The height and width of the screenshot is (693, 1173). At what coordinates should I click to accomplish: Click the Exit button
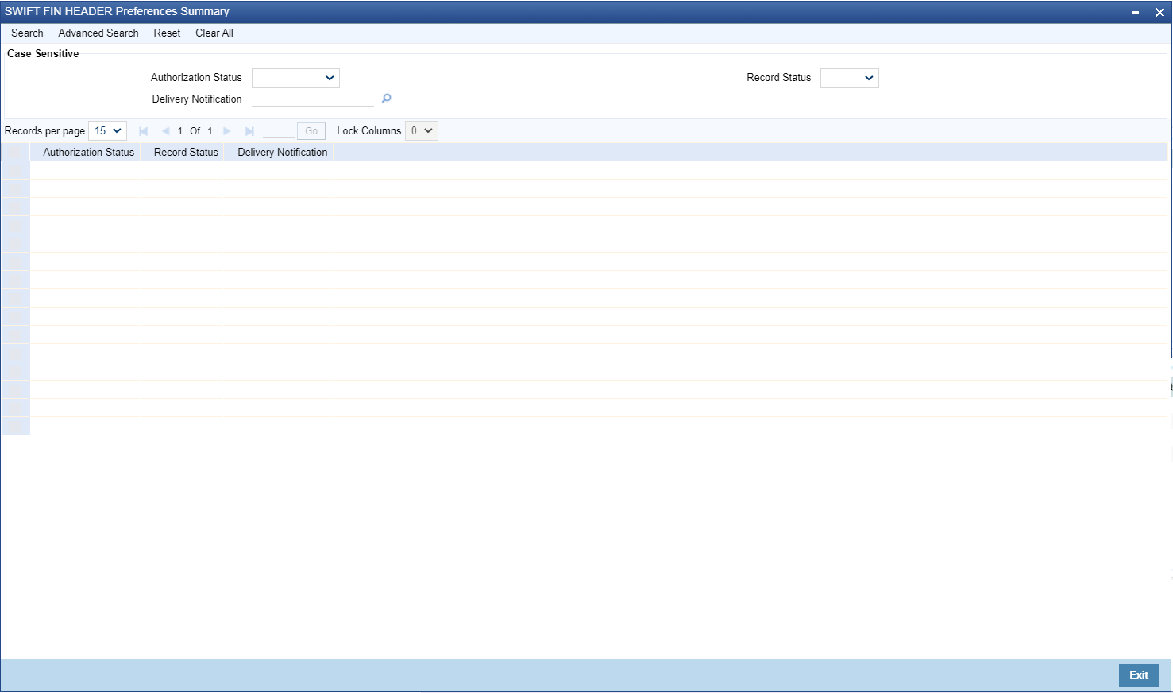[1139, 676]
